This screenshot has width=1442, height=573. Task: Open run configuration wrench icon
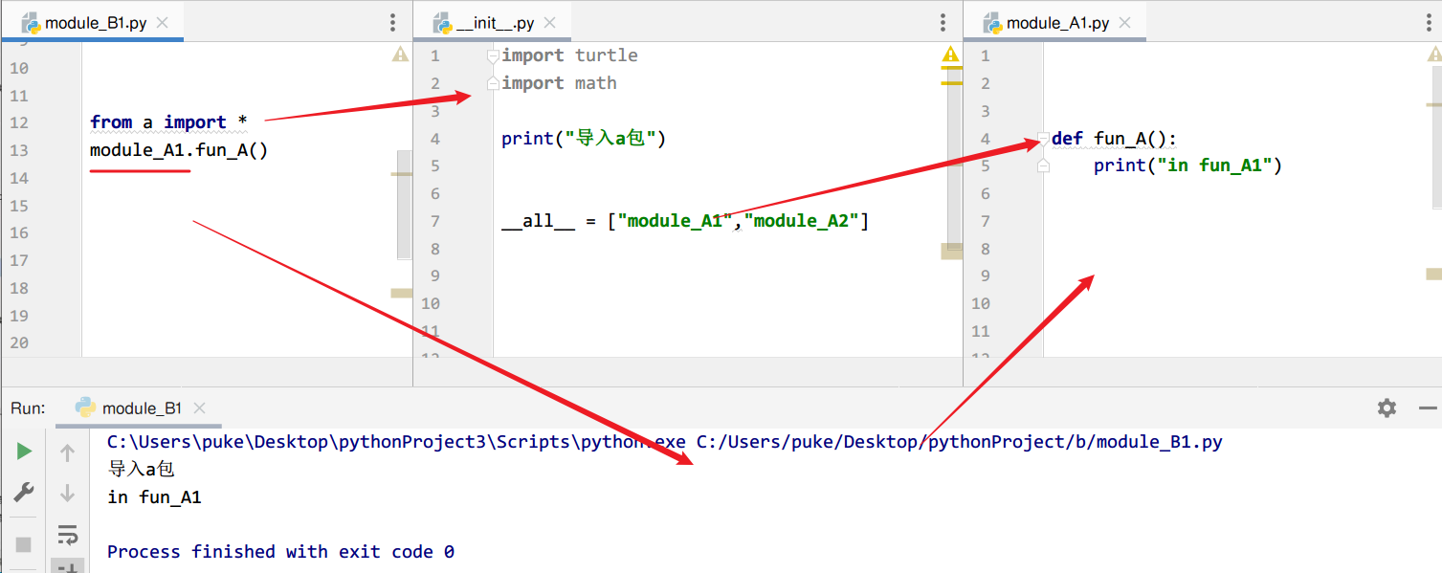[24, 493]
